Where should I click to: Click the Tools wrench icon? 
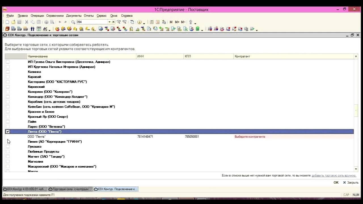coord(191,22)
